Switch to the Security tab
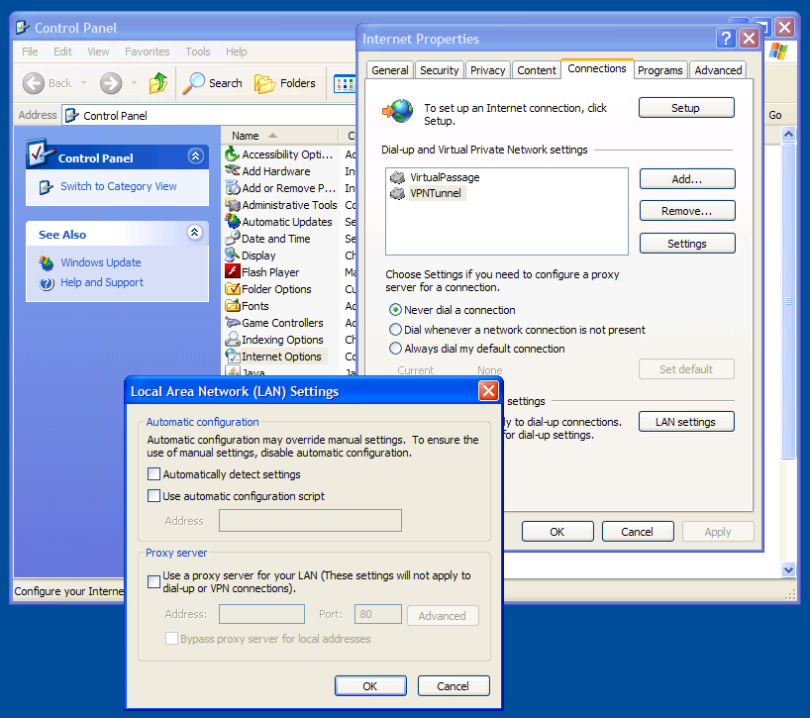Screen dimensions: 810x718 point(439,70)
